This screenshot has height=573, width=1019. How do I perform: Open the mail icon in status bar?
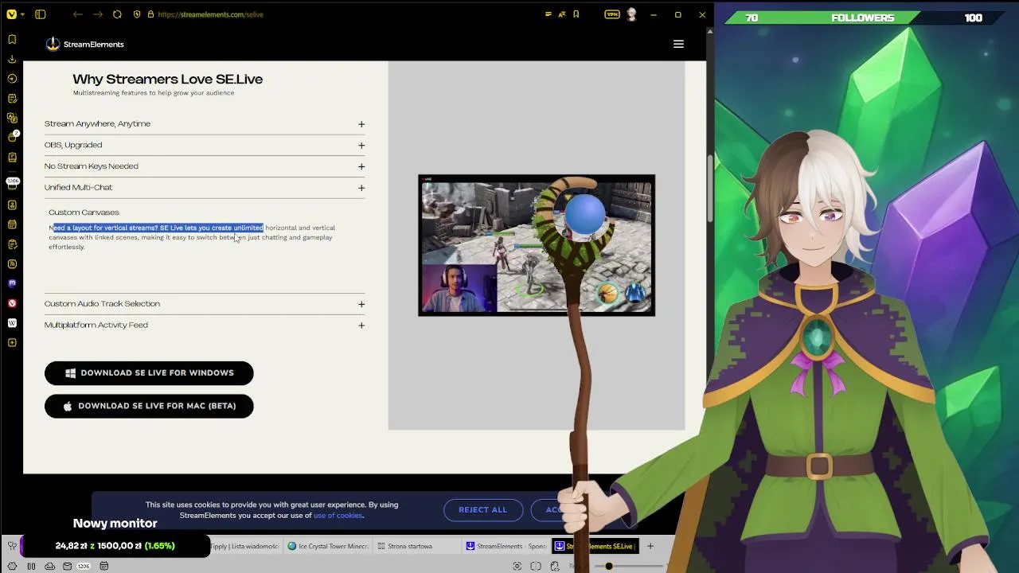click(68, 567)
